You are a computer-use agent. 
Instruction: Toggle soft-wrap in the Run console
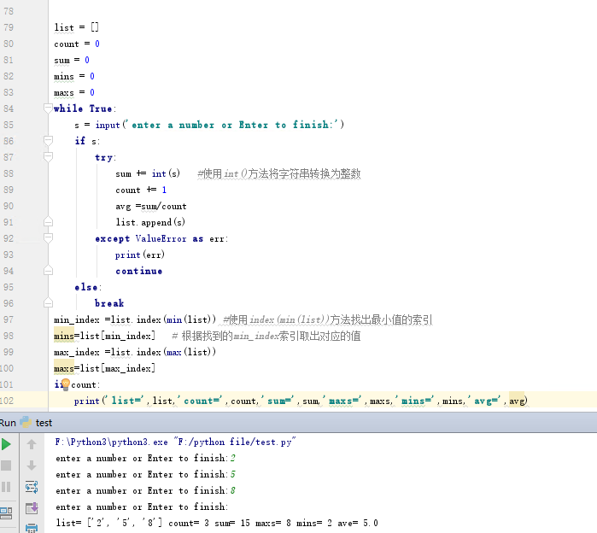[x=32, y=487]
